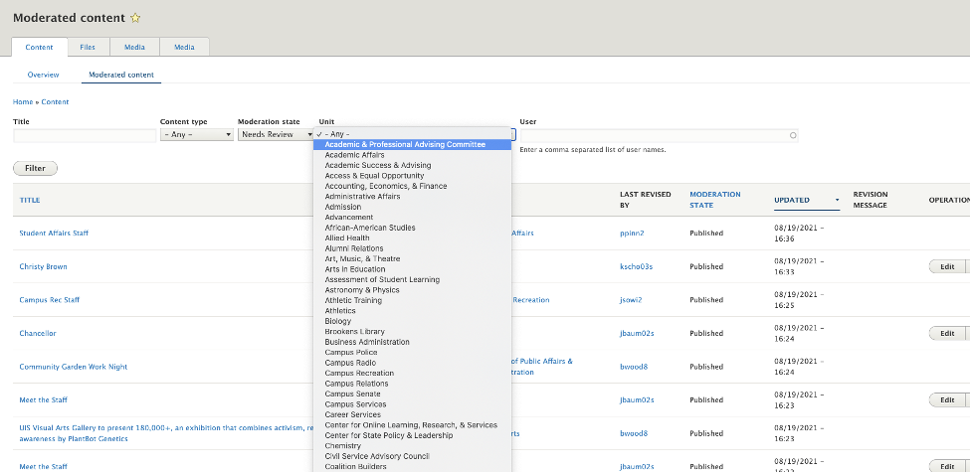Click the autocomplete circle in User field
The image size is (972, 474).
[792, 135]
